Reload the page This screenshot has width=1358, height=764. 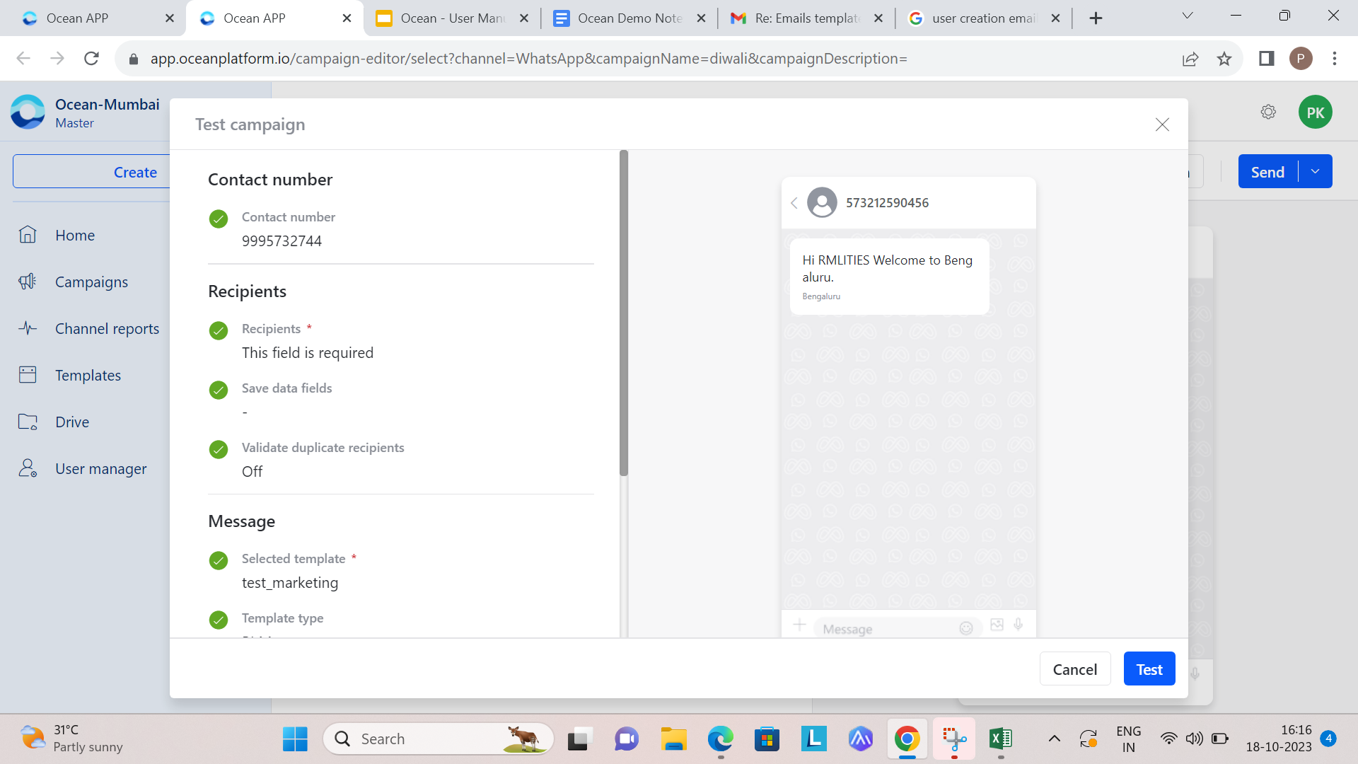click(x=91, y=59)
